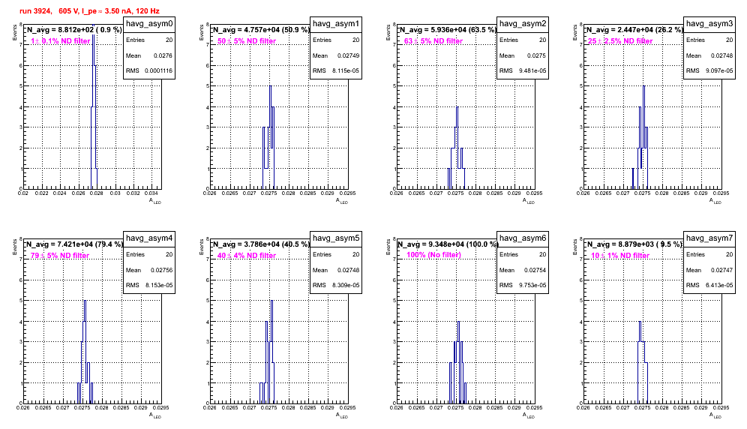Click the N_avg = 3.786e+04 label
Viewport: 747px width, 429px height.
click(x=260, y=244)
